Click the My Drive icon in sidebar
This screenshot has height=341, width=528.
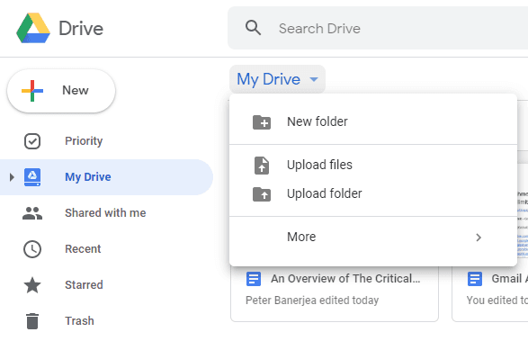click(32, 177)
